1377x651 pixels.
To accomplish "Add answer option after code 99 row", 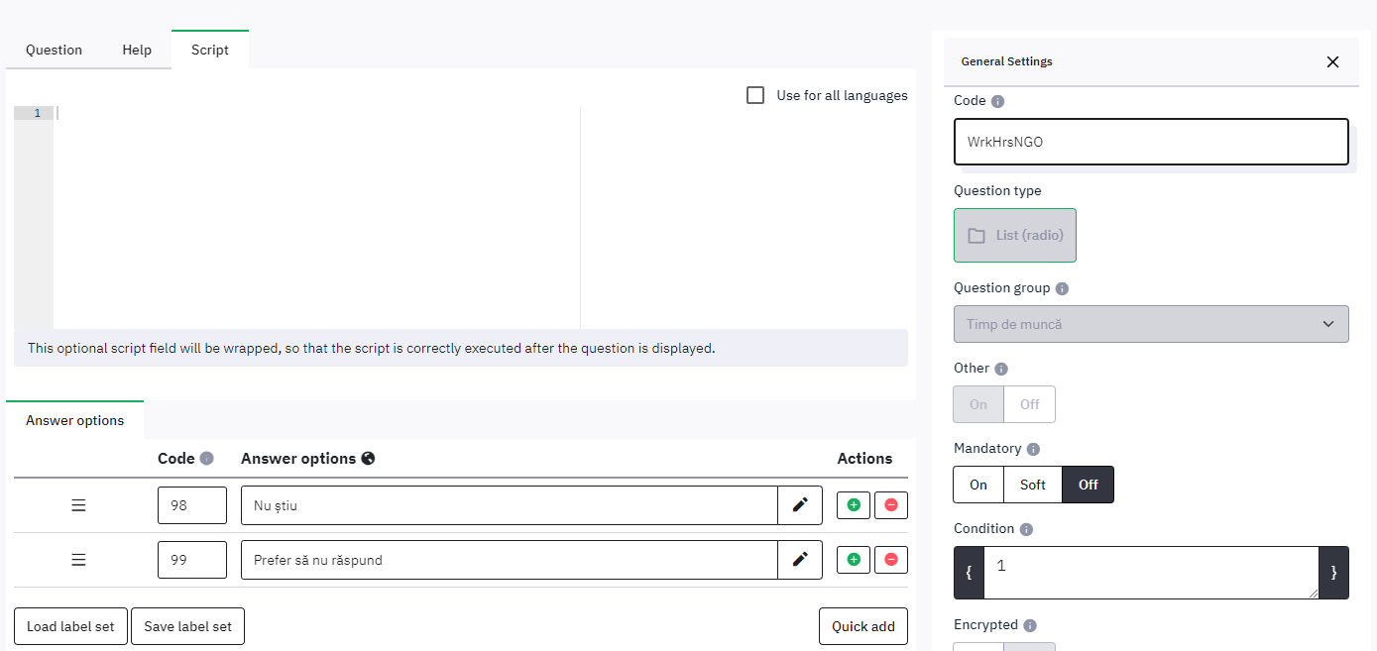I will pyautogui.click(x=854, y=560).
